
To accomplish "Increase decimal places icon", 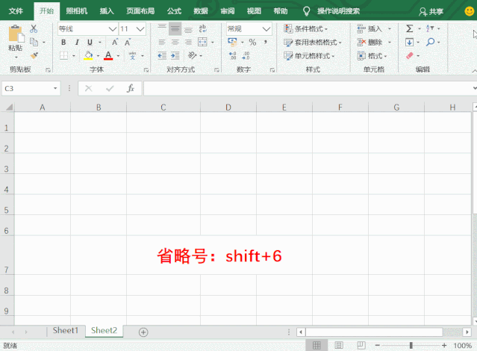I will tap(232, 56).
